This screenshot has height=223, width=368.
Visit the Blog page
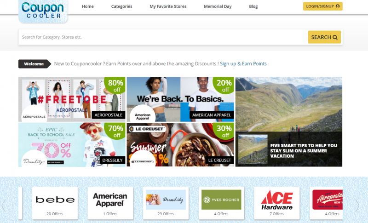click(253, 6)
